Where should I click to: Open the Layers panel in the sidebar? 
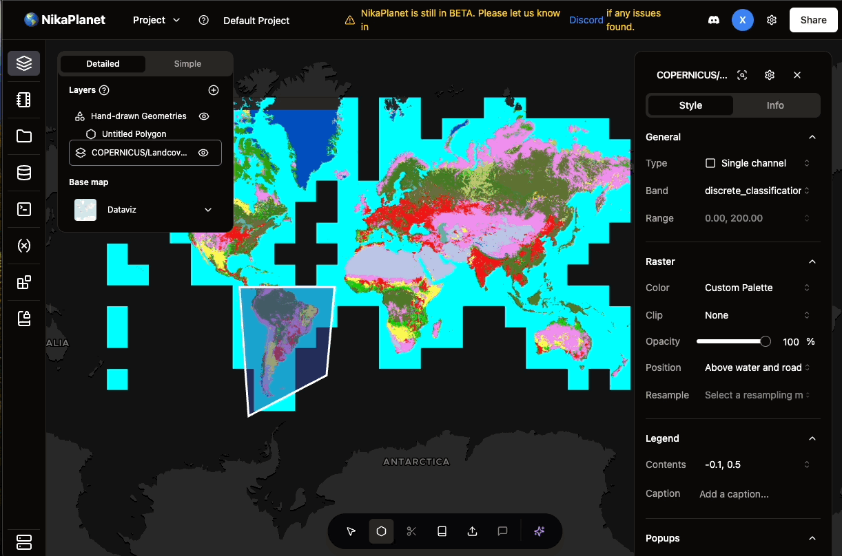[x=23, y=63]
